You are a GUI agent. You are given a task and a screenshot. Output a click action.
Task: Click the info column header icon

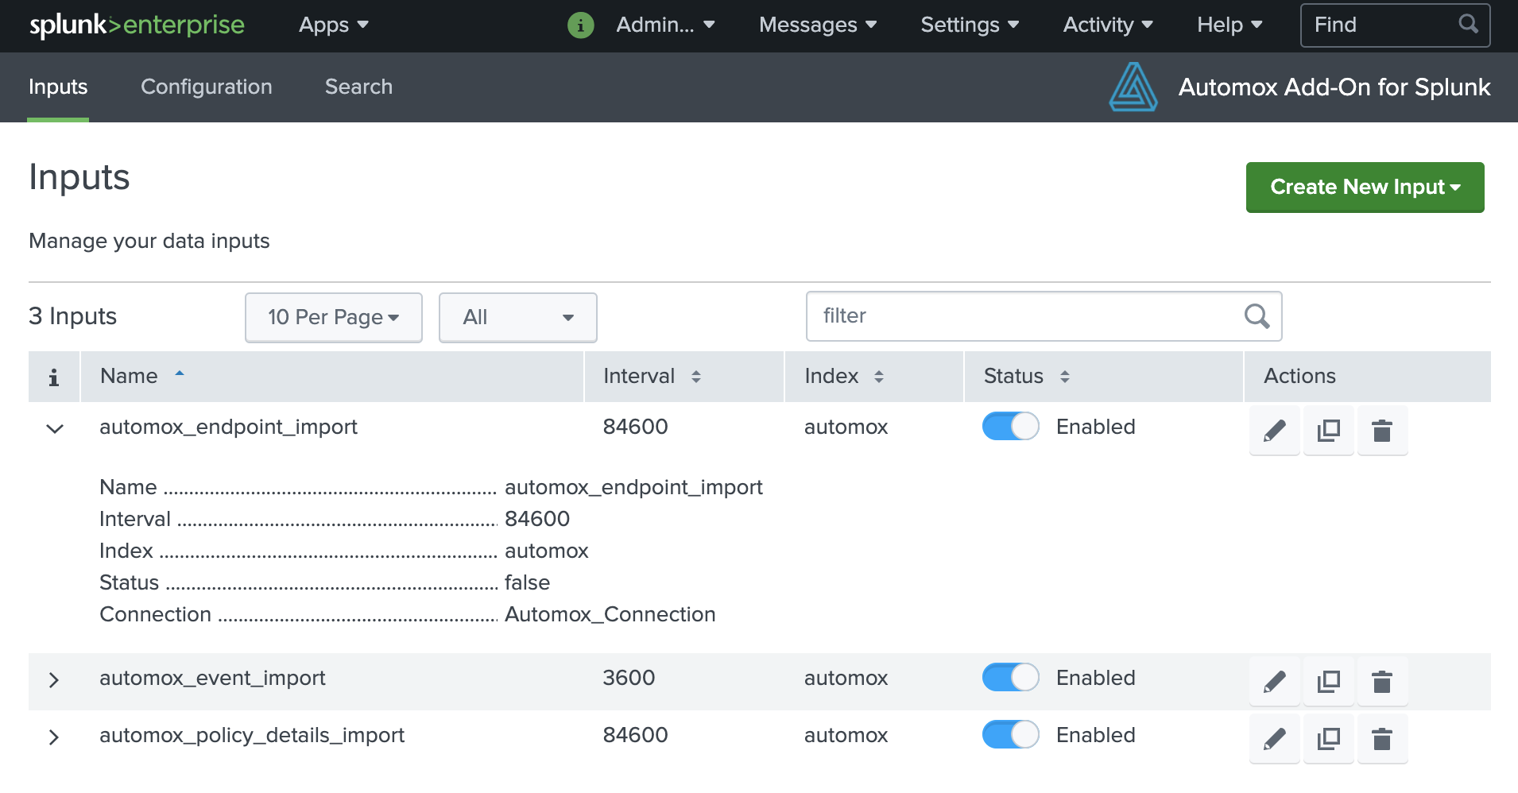[54, 377]
